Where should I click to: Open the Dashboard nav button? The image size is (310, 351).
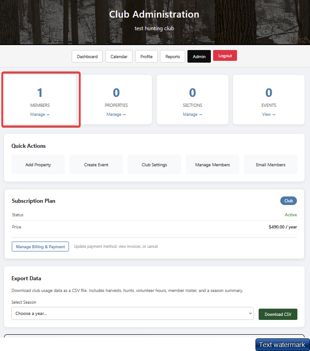[87, 56]
